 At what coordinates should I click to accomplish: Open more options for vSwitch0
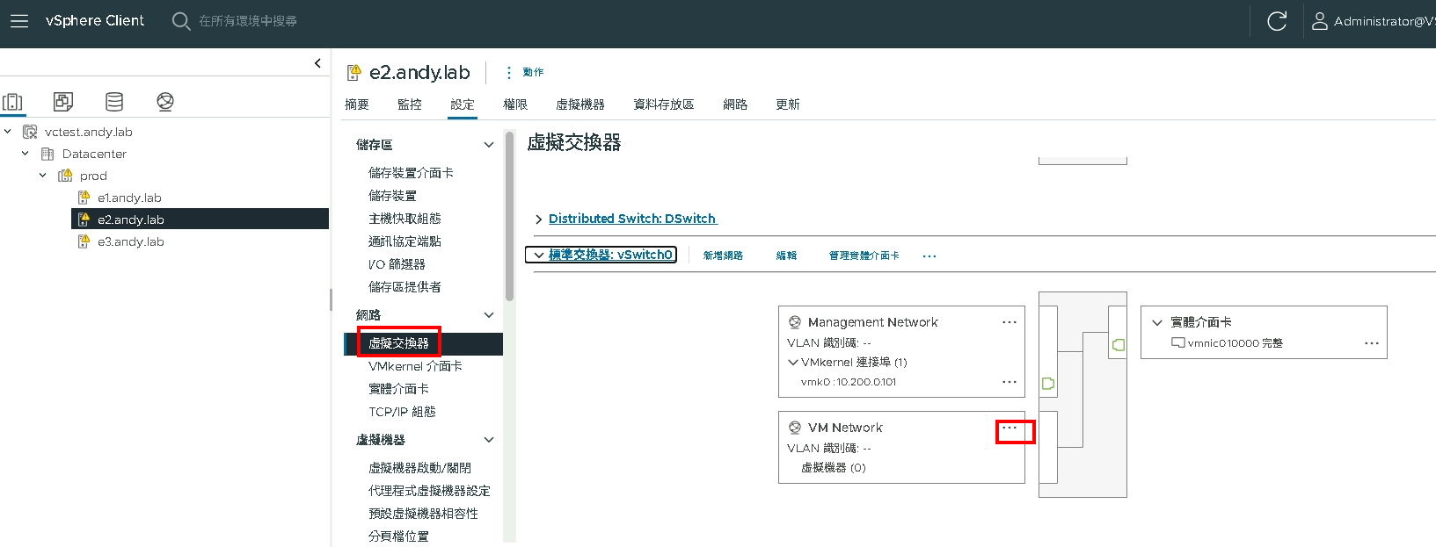pyautogui.click(x=929, y=256)
